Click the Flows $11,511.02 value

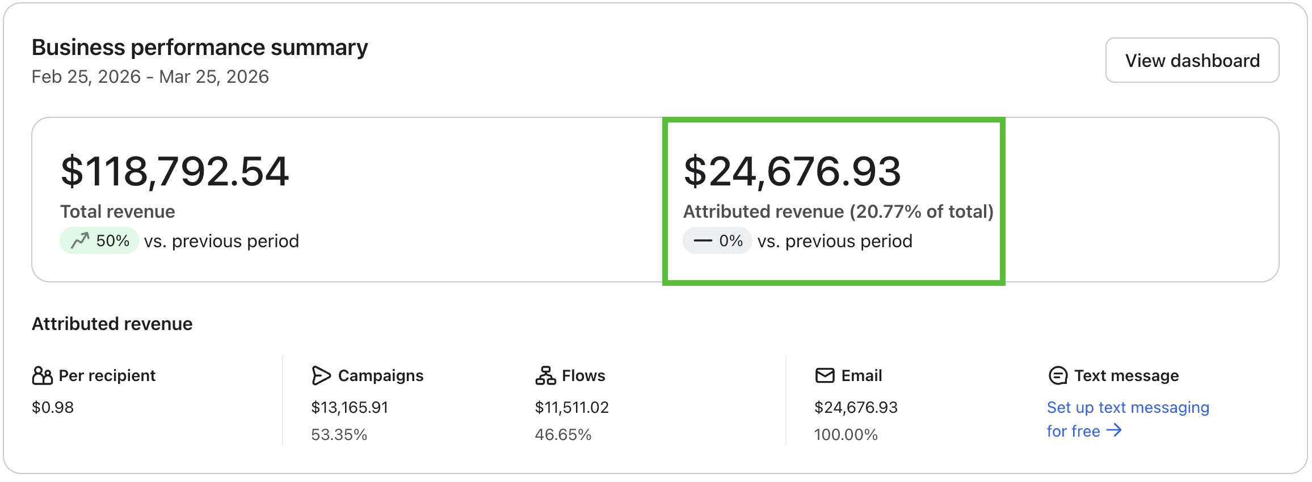coord(571,407)
